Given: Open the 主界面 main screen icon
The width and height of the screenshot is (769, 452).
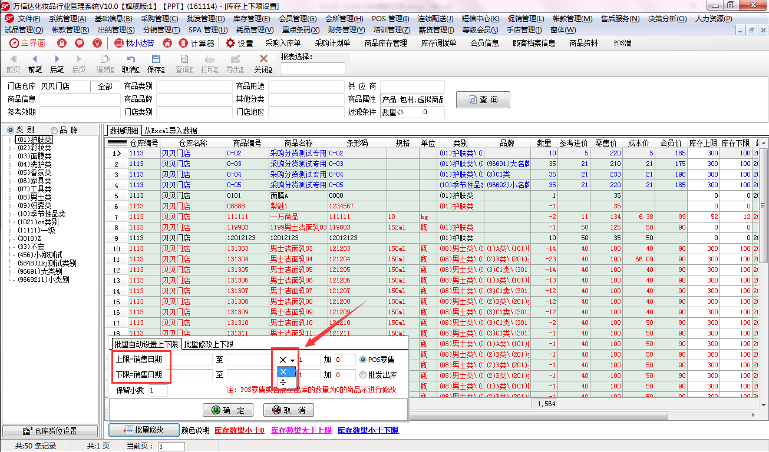Looking at the screenshot, I should pyautogui.click(x=27, y=43).
